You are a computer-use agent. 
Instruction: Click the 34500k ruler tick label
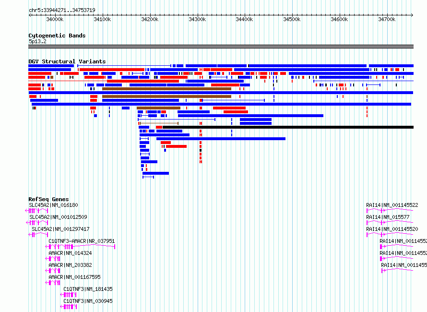tap(292, 19)
